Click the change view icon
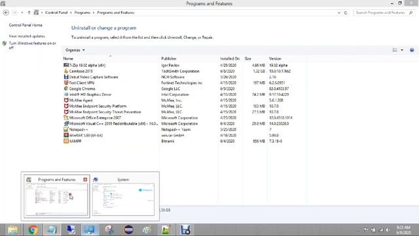 pos(395,50)
